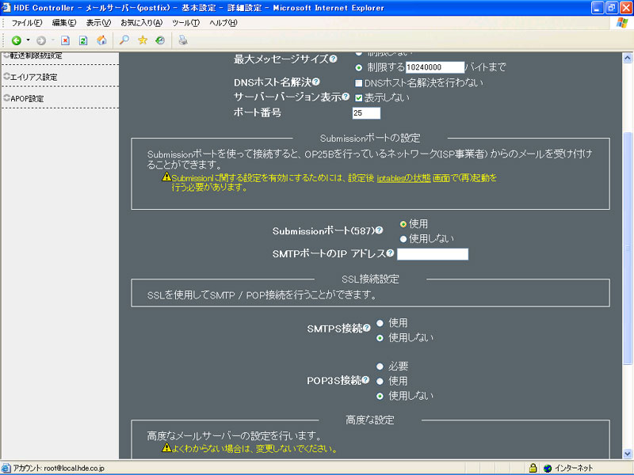Viewport: 634px width, 475px height.
Task: Click the 高度な設定 section heading
Action: click(x=370, y=420)
